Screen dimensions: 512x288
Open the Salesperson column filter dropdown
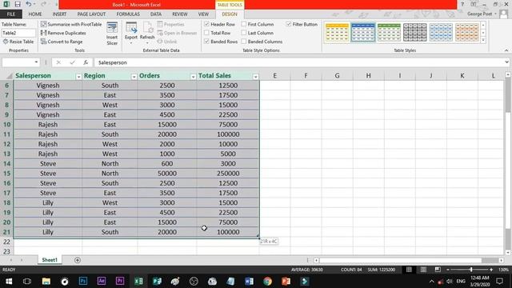click(78, 77)
